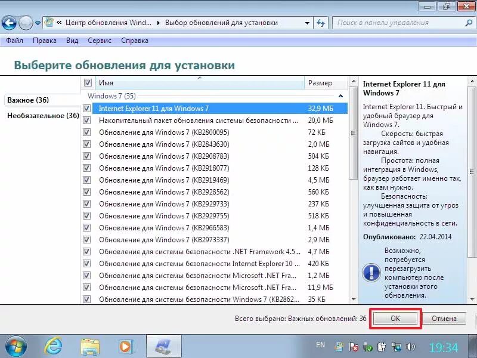Toggle the select-all checkbox in header
The width and height of the screenshot is (477, 358).
pos(88,82)
